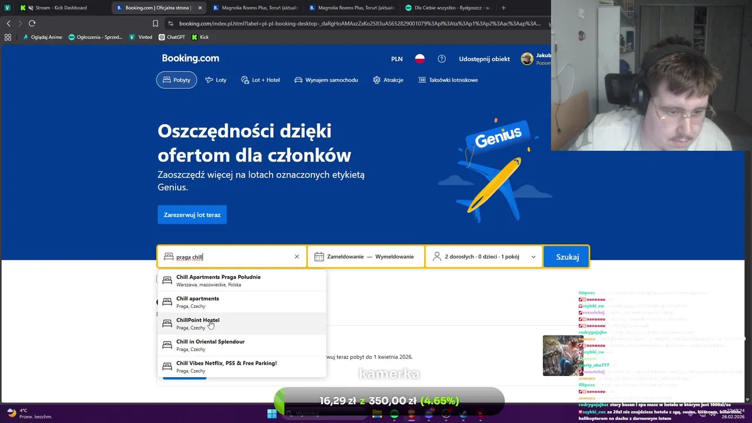Open the Vinted bookmark
This screenshot has height=423, width=752.
click(141, 37)
